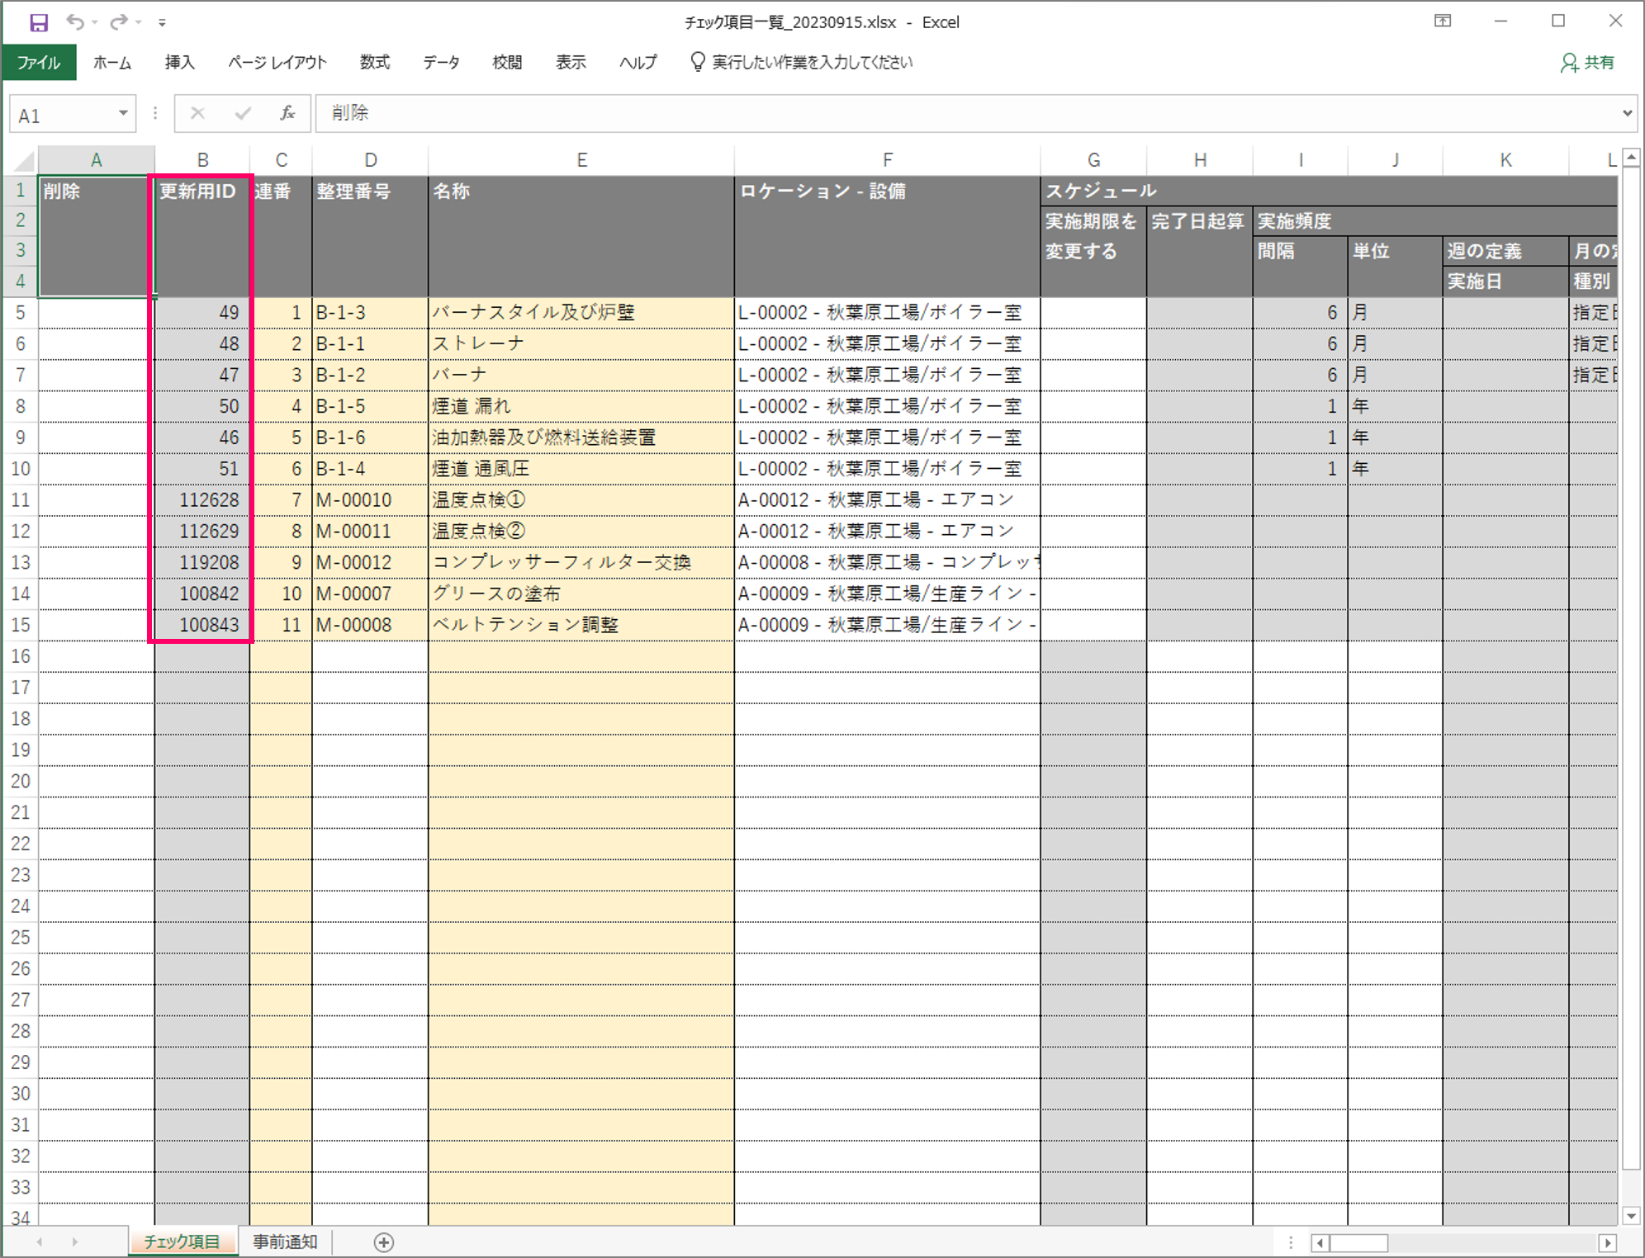This screenshot has width=1645, height=1258.
Task: Click the Save icon in title bar
Action: (x=39, y=22)
